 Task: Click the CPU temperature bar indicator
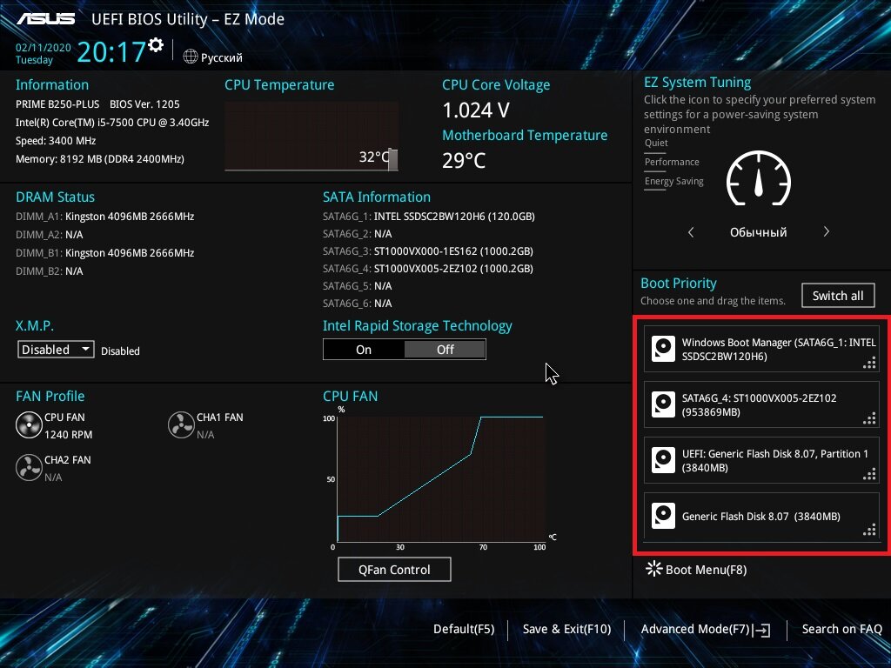(x=392, y=159)
